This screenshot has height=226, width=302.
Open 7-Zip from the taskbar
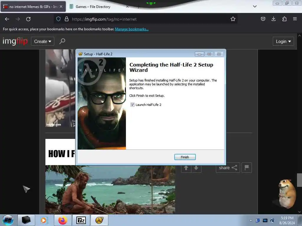click(81, 220)
